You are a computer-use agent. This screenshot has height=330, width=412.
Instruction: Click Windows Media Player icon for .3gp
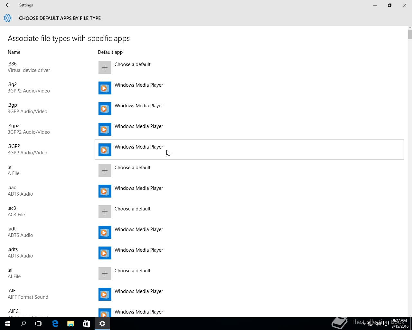point(105,109)
